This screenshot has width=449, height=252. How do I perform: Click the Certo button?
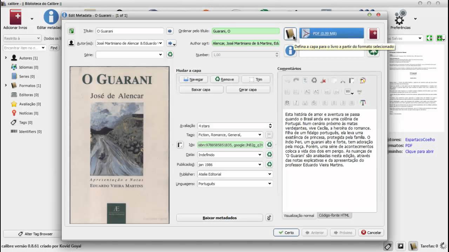286,232
